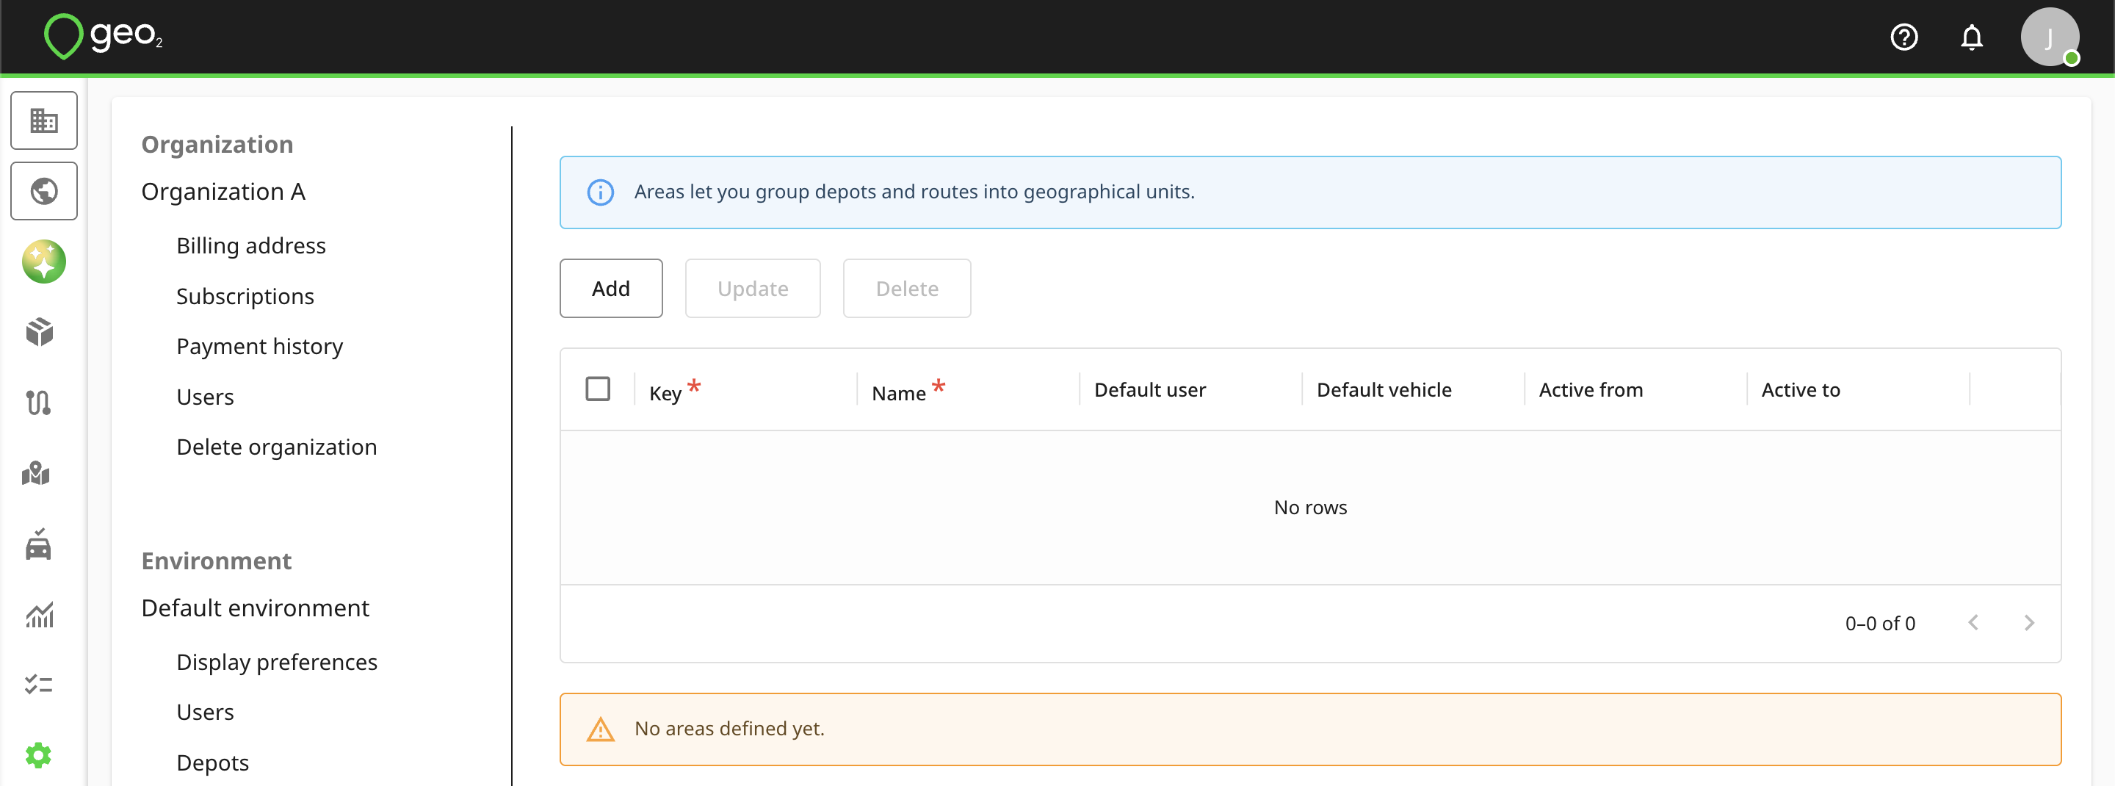Open the package box sidebar icon

click(x=40, y=332)
